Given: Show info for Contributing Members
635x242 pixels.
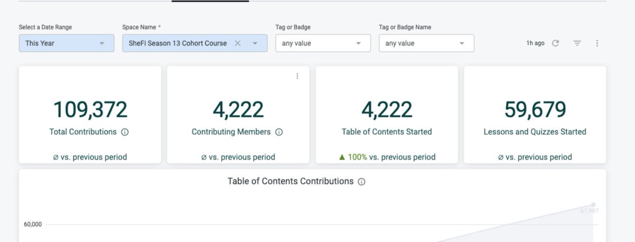Looking at the screenshot, I should (x=279, y=132).
